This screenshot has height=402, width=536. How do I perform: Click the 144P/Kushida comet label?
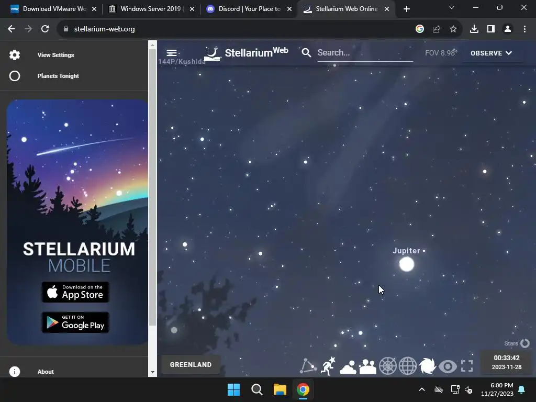[182, 62]
